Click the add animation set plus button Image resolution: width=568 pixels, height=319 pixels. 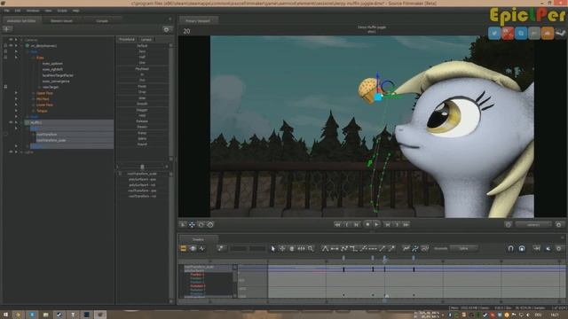click(x=7, y=29)
